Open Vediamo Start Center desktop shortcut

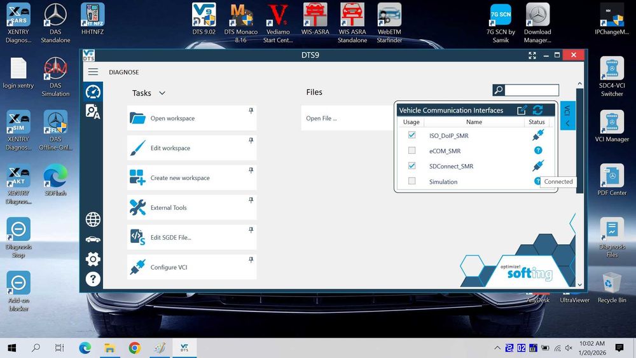tap(278, 23)
